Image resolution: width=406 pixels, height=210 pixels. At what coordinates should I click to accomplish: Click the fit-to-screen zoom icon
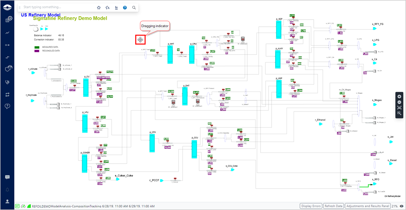[x=399, y=108]
